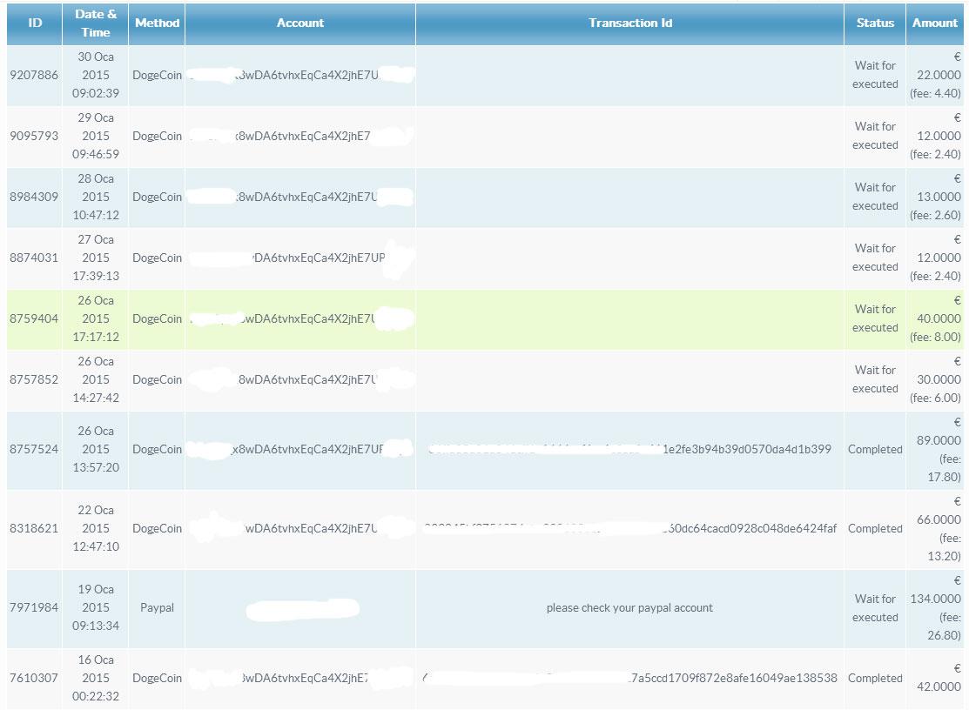Sort by the Date & Time column header
Image resolution: width=969 pixels, height=710 pixels.
click(96, 23)
